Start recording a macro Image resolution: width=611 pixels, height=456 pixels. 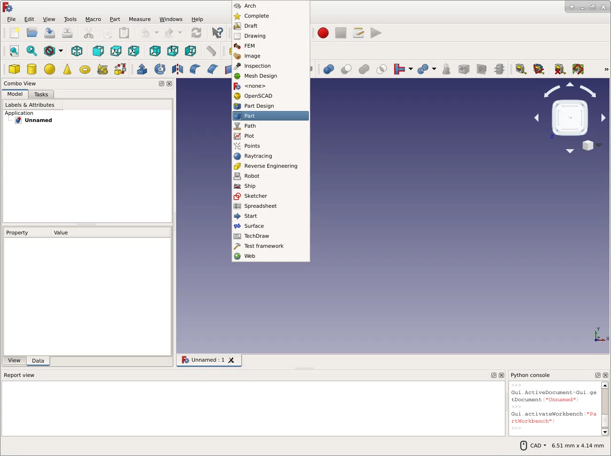[x=323, y=33]
